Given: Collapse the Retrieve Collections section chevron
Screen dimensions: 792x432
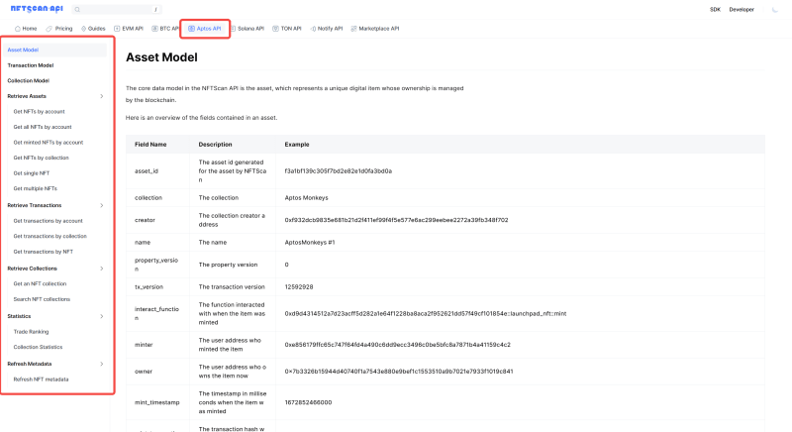Looking at the screenshot, I should point(102,269).
